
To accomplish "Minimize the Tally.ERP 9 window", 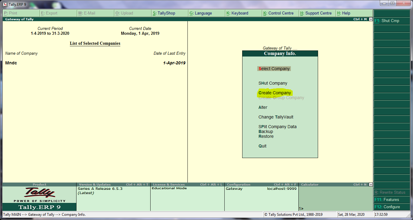I will (x=384, y=3).
